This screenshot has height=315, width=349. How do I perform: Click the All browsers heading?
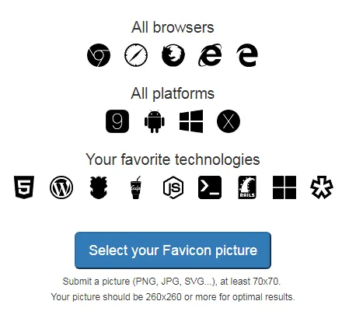(173, 27)
